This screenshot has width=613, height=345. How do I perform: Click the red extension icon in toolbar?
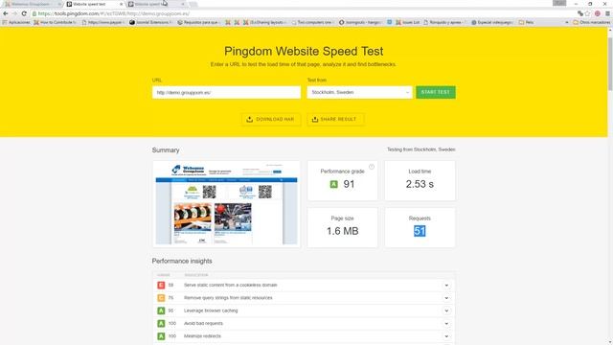pos(598,13)
